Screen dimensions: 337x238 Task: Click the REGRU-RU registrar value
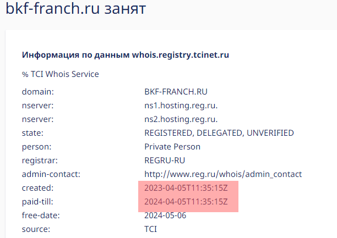click(165, 160)
